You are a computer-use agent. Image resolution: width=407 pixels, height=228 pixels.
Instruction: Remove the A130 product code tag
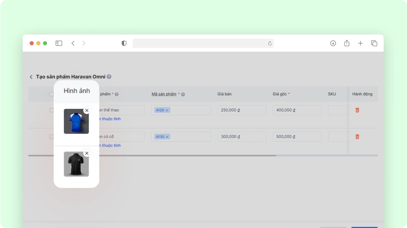click(167, 137)
